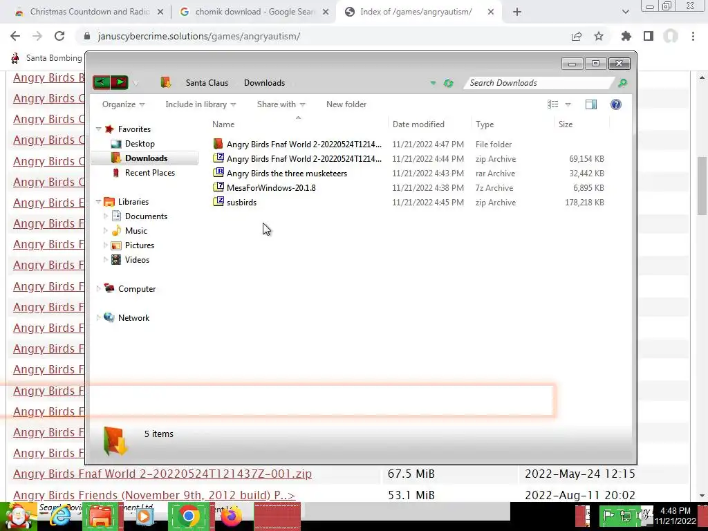This screenshot has width=708, height=531.
Task: Open Angry Birds Friends November 9th build link
Action: coord(154,495)
